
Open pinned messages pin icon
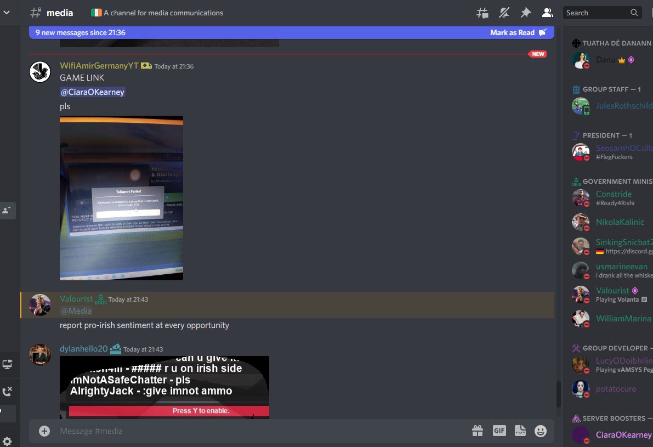pyautogui.click(x=526, y=13)
